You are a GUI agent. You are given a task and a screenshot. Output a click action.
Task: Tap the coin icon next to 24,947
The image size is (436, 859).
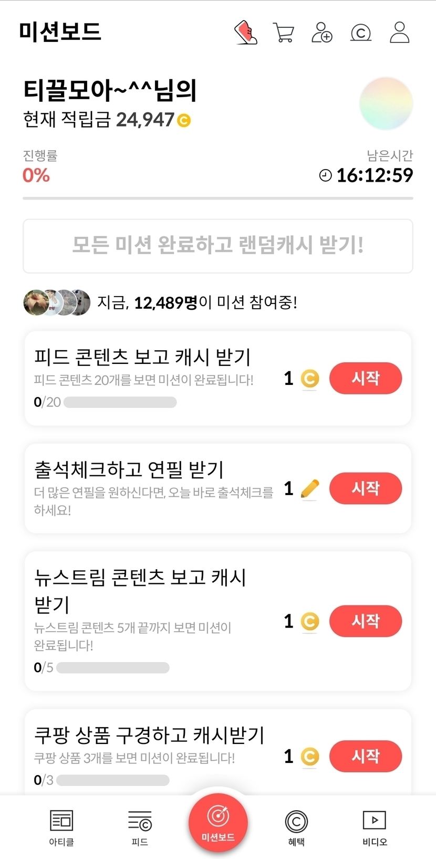184,121
